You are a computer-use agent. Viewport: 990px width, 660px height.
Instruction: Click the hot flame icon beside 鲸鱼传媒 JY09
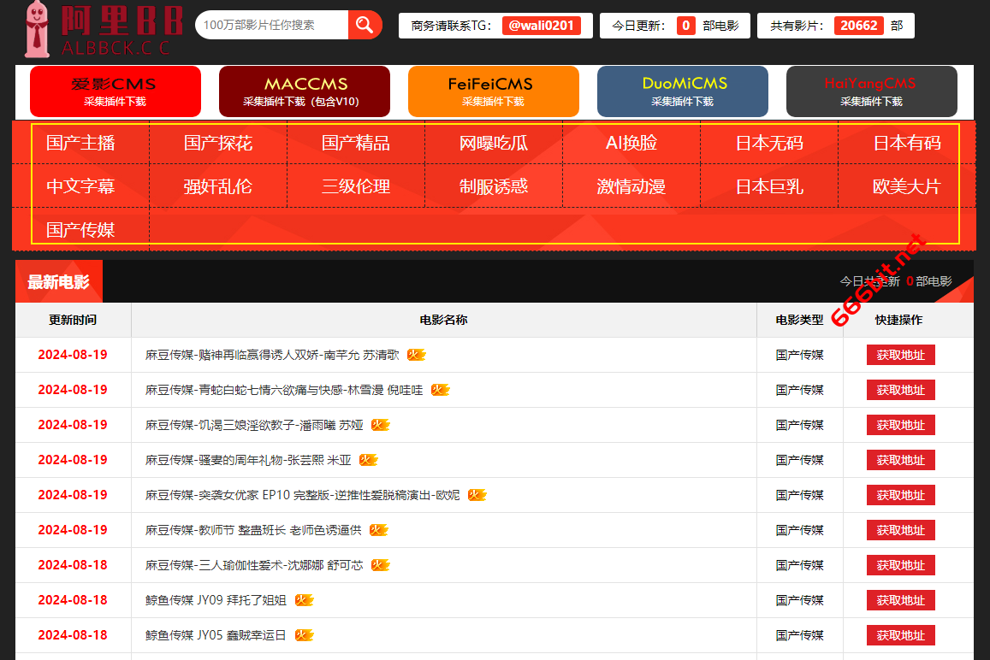[x=304, y=600]
